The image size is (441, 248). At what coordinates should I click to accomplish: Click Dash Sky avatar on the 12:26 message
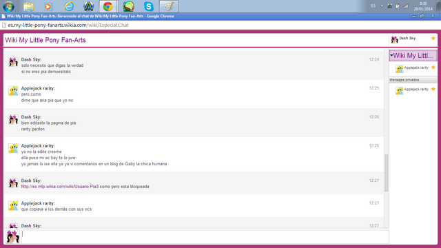tap(13, 119)
